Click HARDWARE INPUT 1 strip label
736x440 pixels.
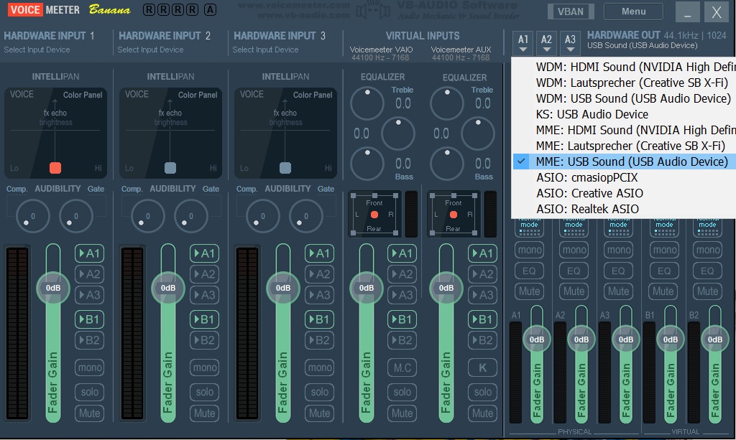coord(49,36)
